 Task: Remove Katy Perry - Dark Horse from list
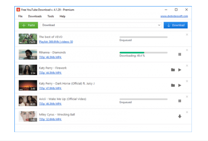click(x=187, y=81)
